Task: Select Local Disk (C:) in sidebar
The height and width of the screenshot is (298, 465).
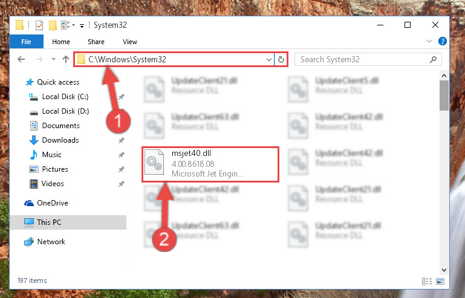Action: pyautogui.click(x=65, y=97)
